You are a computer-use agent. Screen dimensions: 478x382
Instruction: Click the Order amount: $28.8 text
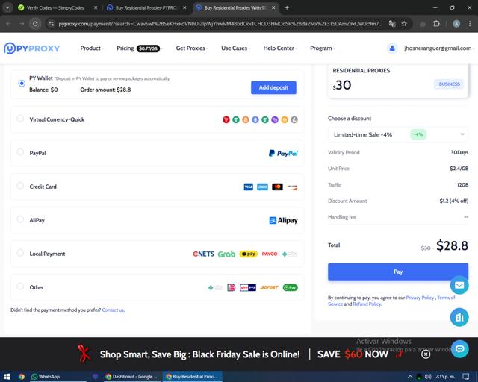point(105,90)
